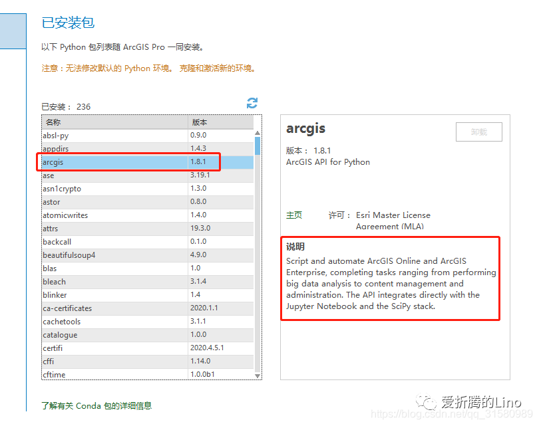Select the atomicwrites package row

tap(148, 215)
